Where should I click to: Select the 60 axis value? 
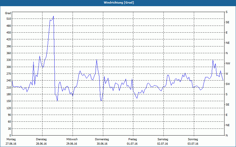click(9, 122)
